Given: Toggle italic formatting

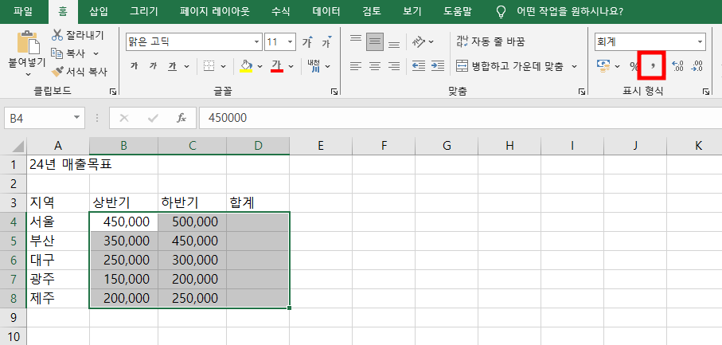Looking at the screenshot, I should [154, 66].
